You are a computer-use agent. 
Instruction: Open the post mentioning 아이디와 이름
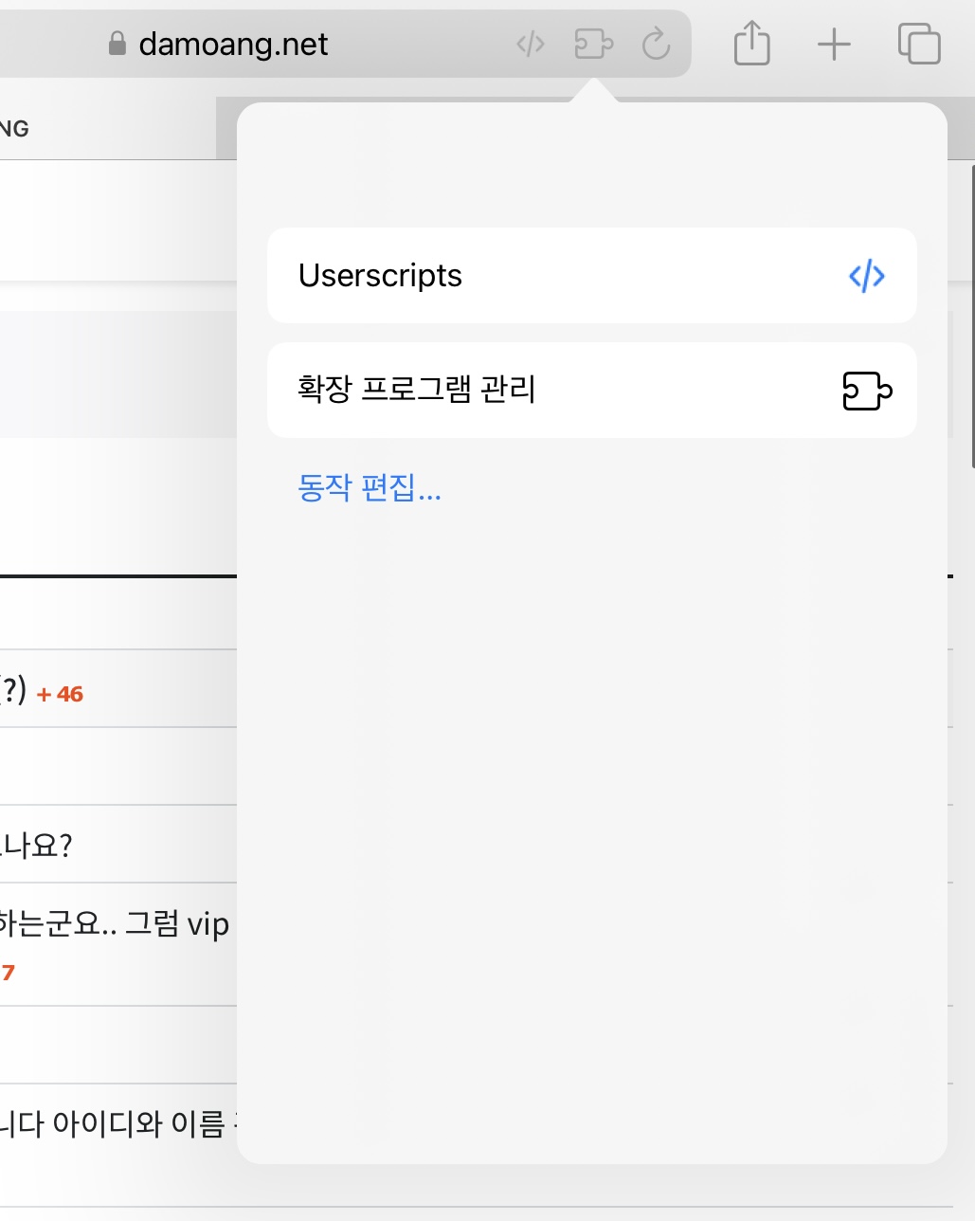[x=118, y=1124]
